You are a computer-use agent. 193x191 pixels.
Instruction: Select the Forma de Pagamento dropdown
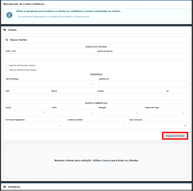(34, 125)
